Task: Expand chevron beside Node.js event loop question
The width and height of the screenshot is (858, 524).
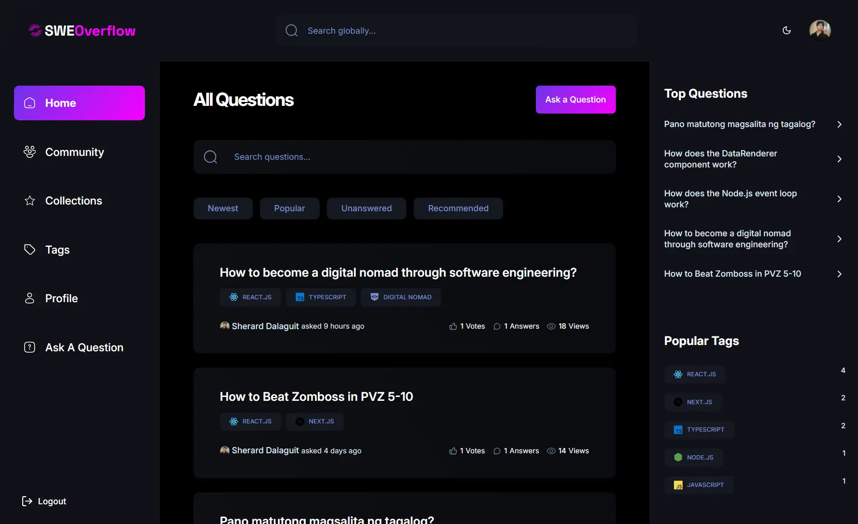Action: (839, 199)
